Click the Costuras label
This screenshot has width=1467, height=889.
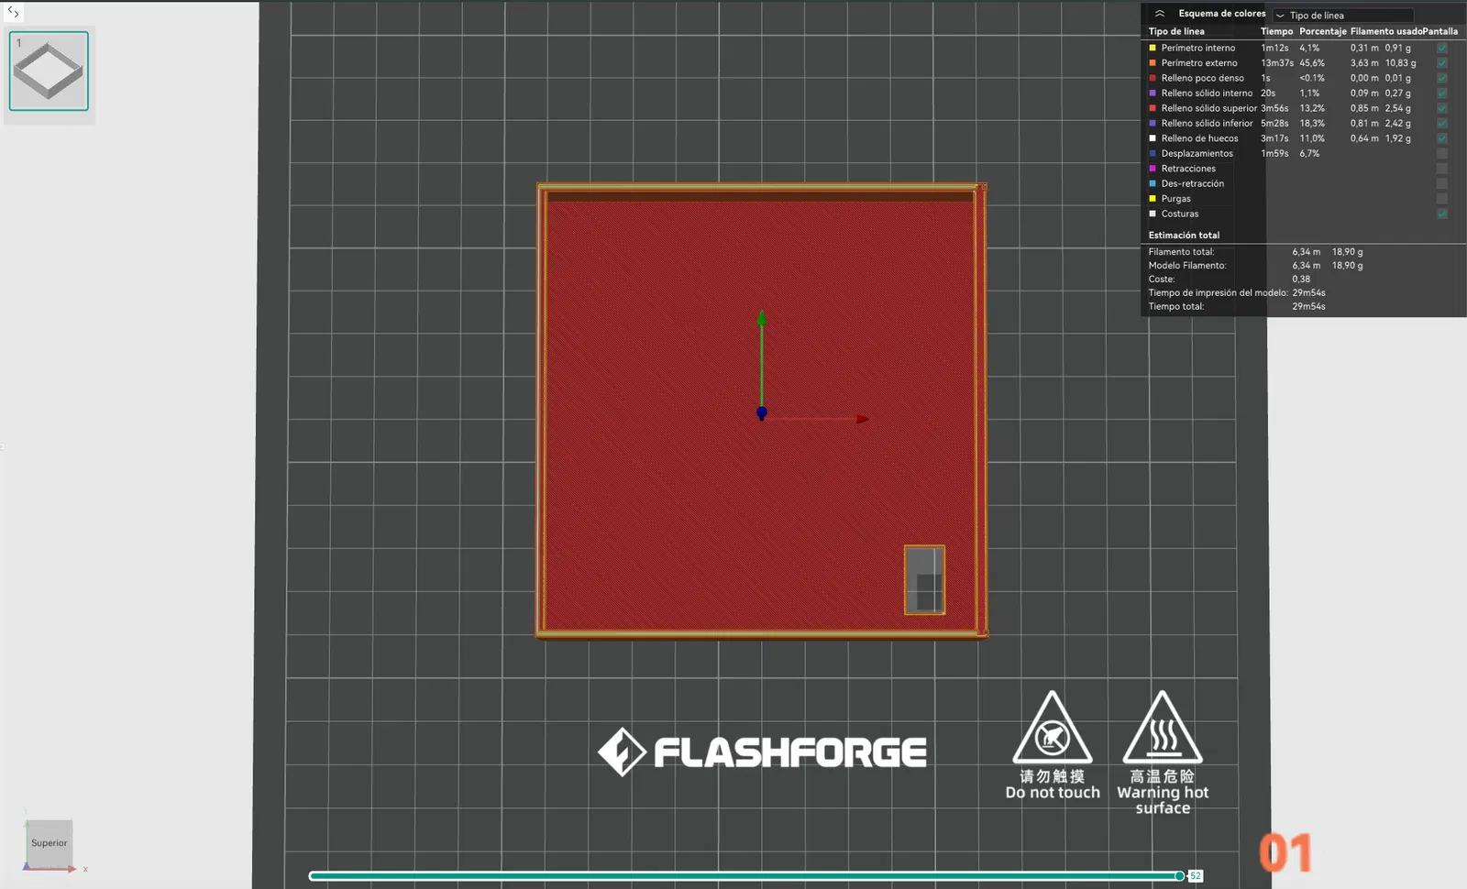(x=1180, y=214)
